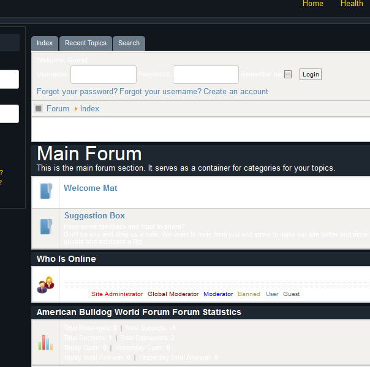This screenshot has height=367, width=370.
Task: Open the Index forum tab
Action: pyautogui.click(x=45, y=43)
